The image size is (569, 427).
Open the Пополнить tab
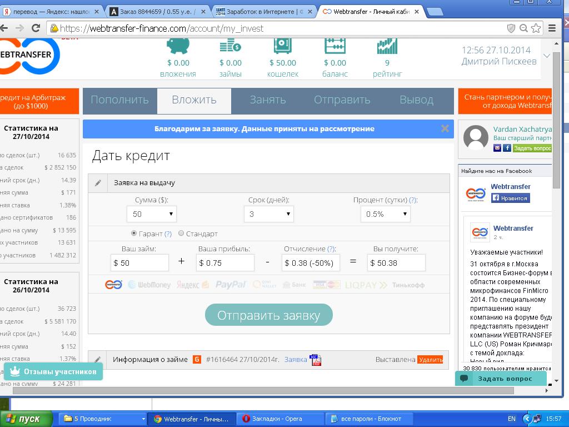[120, 100]
